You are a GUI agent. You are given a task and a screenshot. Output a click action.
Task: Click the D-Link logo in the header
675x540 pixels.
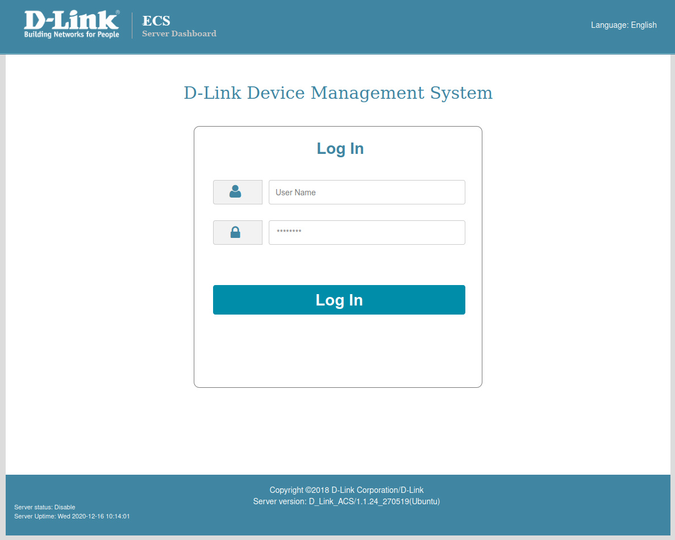tap(72, 24)
